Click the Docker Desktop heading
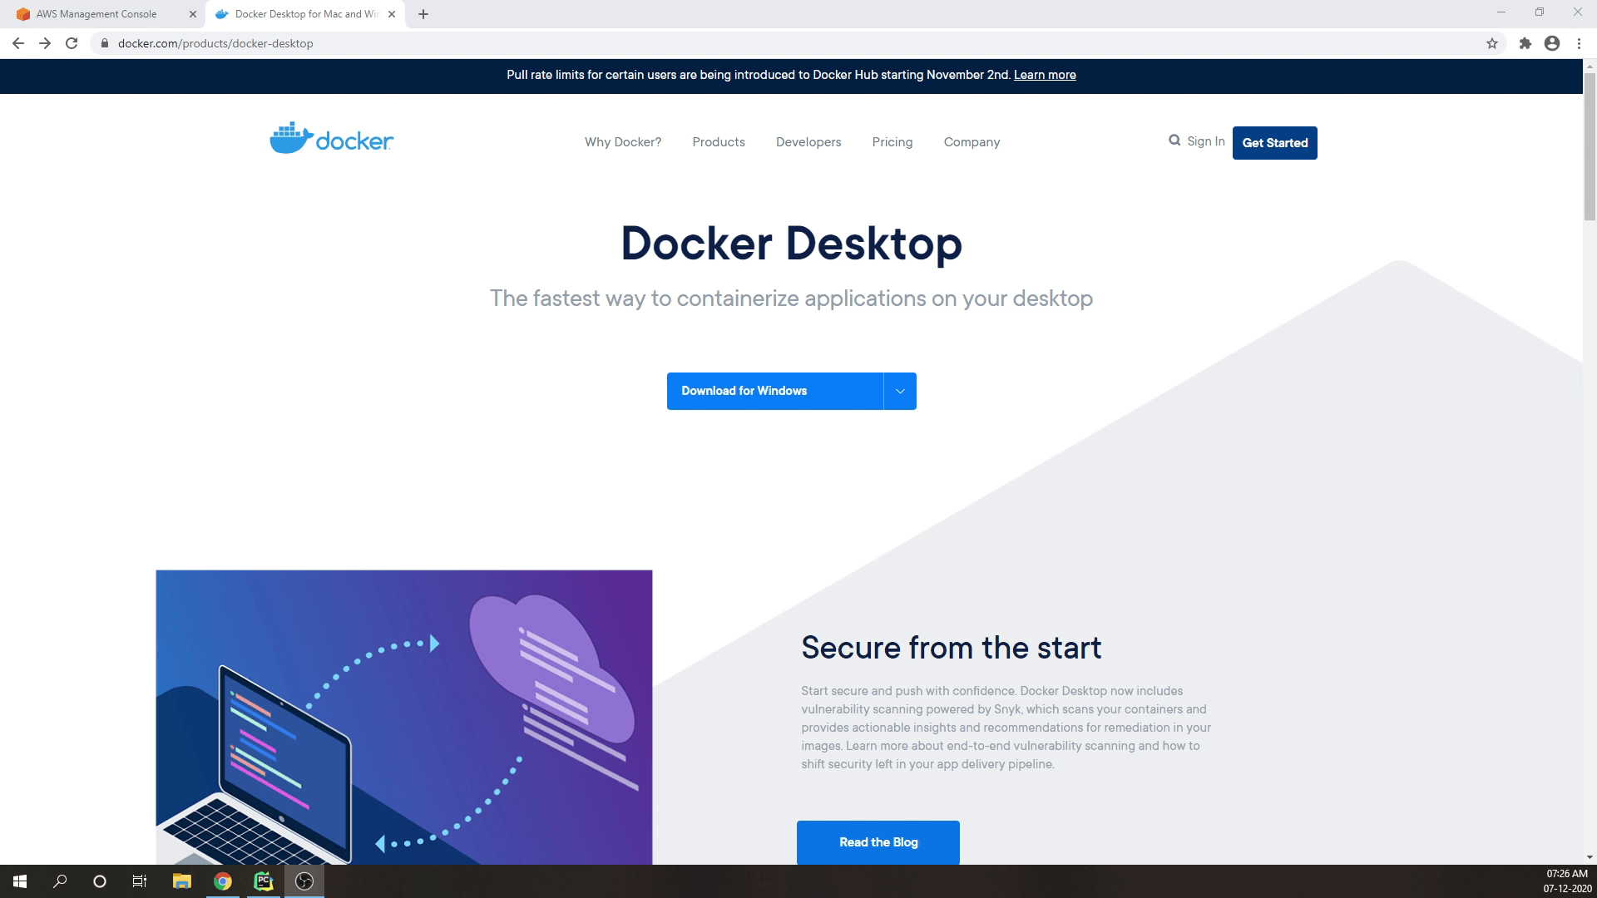Screen dimensions: 1597x898 (791, 244)
